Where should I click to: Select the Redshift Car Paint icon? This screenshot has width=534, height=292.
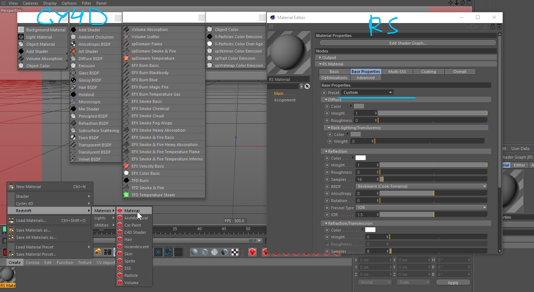120,225
